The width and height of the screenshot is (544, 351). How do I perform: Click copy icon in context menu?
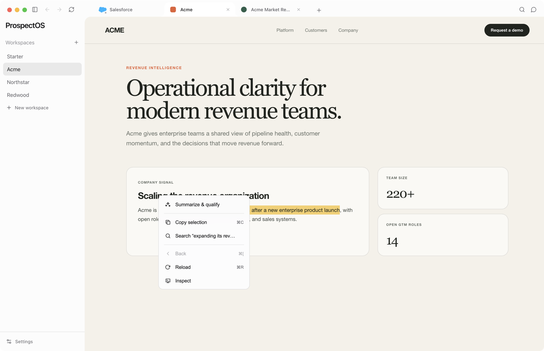(168, 222)
